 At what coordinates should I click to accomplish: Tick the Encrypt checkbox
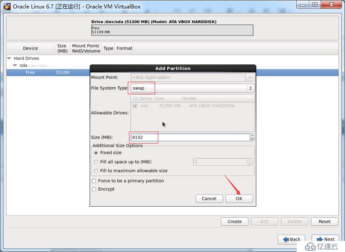pos(94,189)
